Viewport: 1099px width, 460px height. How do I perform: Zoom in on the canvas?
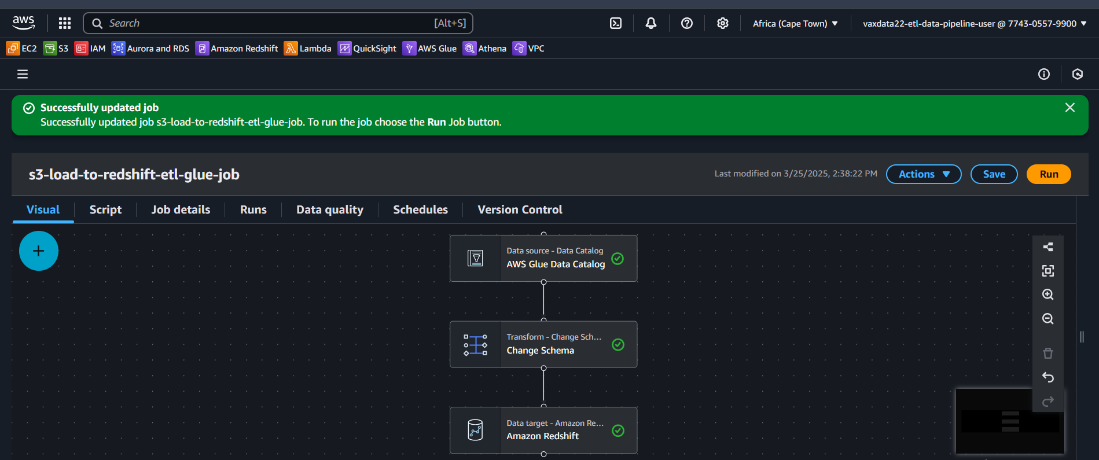(x=1048, y=295)
